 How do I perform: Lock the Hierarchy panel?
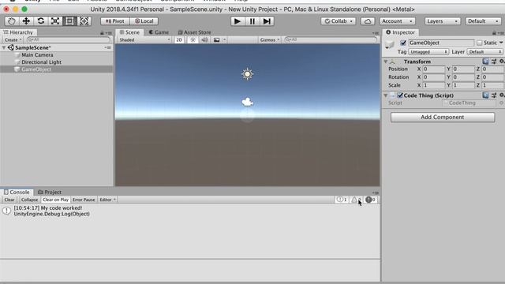(x=102, y=33)
